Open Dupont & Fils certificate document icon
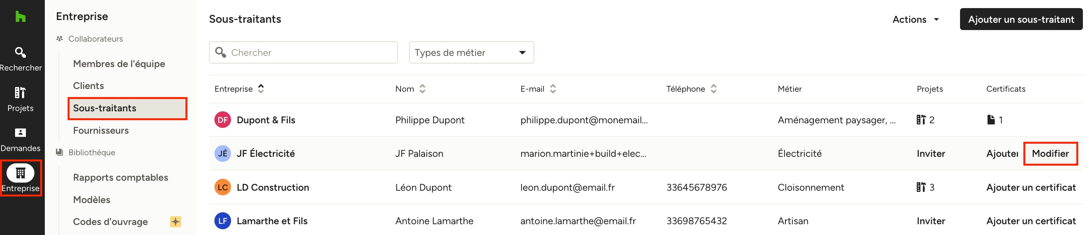This screenshot has width=1091, height=235. [991, 120]
